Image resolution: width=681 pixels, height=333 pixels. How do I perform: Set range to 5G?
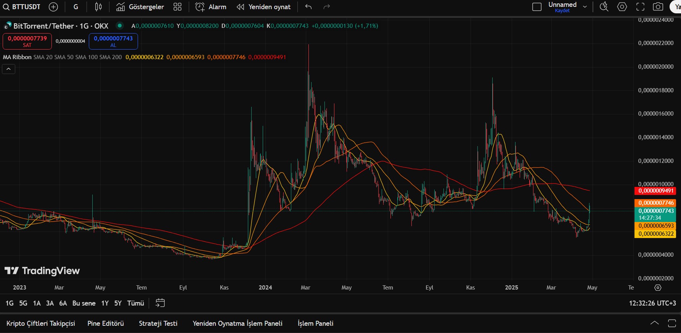point(23,303)
